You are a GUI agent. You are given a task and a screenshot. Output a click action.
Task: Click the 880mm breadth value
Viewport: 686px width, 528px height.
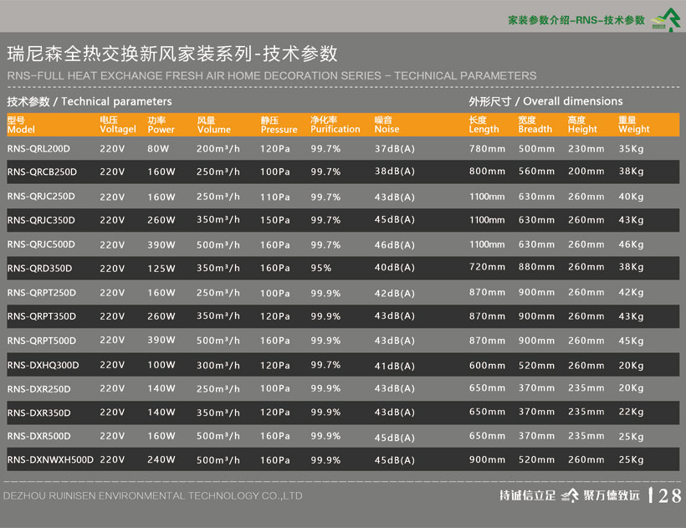[x=536, y=268]
